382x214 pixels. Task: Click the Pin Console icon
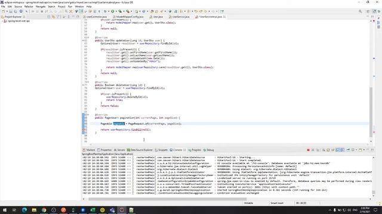[348, 150]
